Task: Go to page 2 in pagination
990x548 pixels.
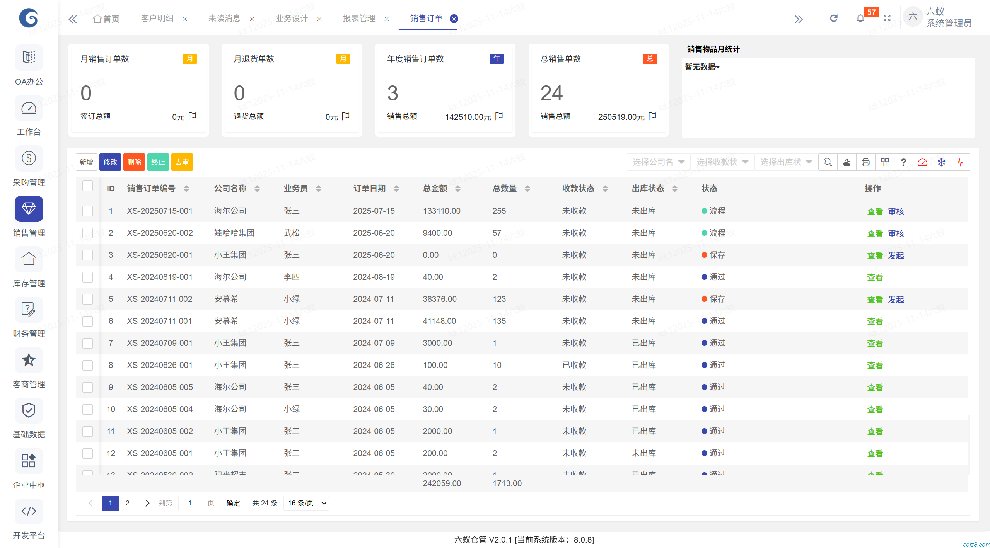Action: tap(128, 503)
